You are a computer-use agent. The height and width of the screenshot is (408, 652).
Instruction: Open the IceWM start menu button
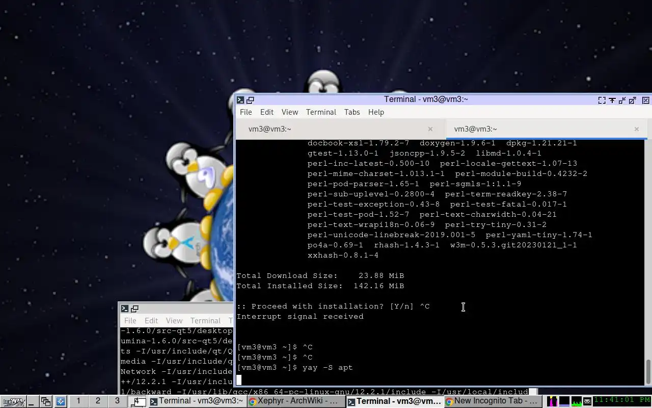click(13, 401)
